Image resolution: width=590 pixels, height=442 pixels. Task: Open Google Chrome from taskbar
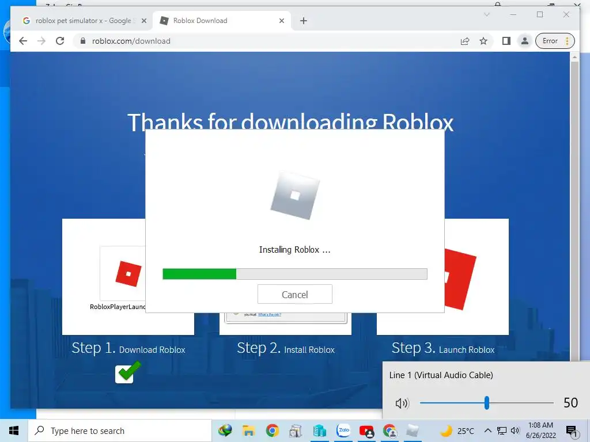tap(272, 430)
